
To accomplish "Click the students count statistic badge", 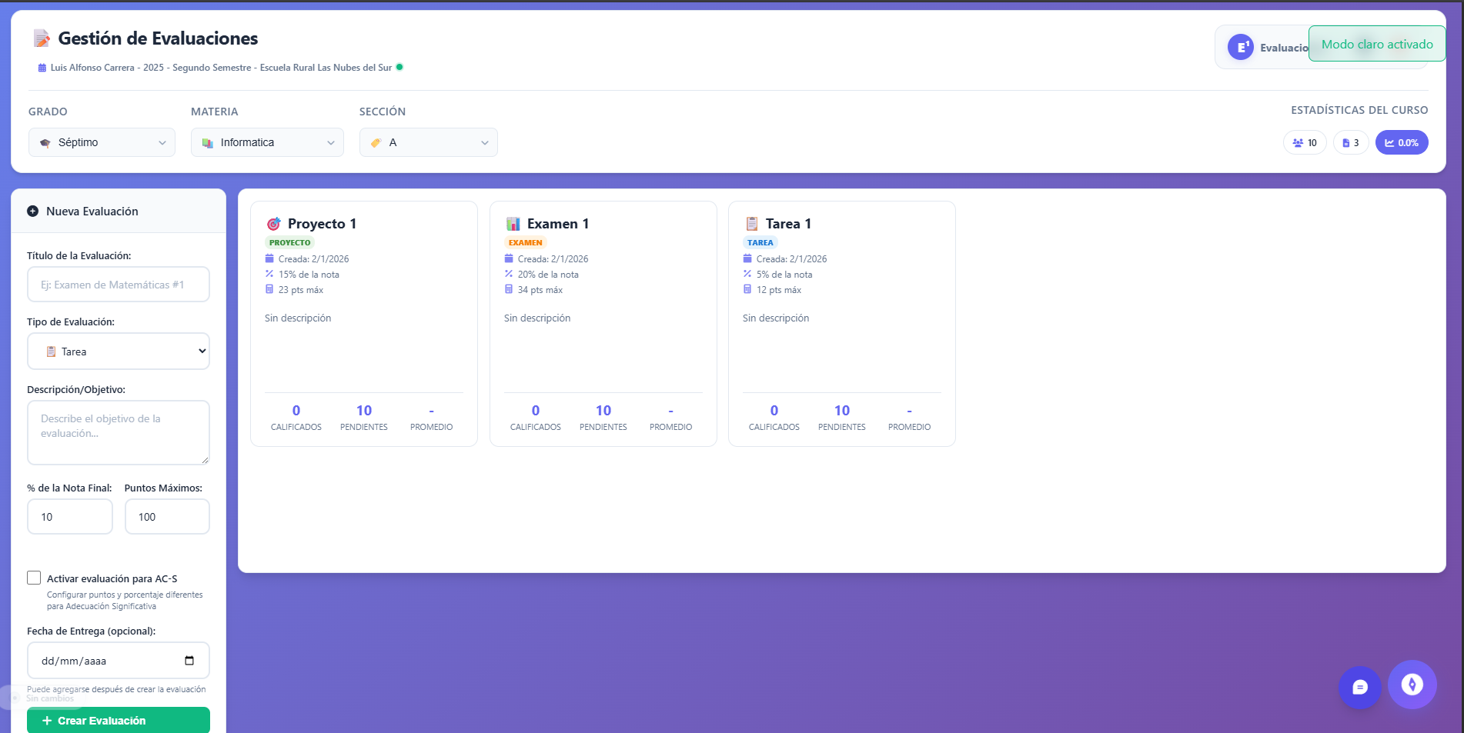I will (x=1304, y=143).
